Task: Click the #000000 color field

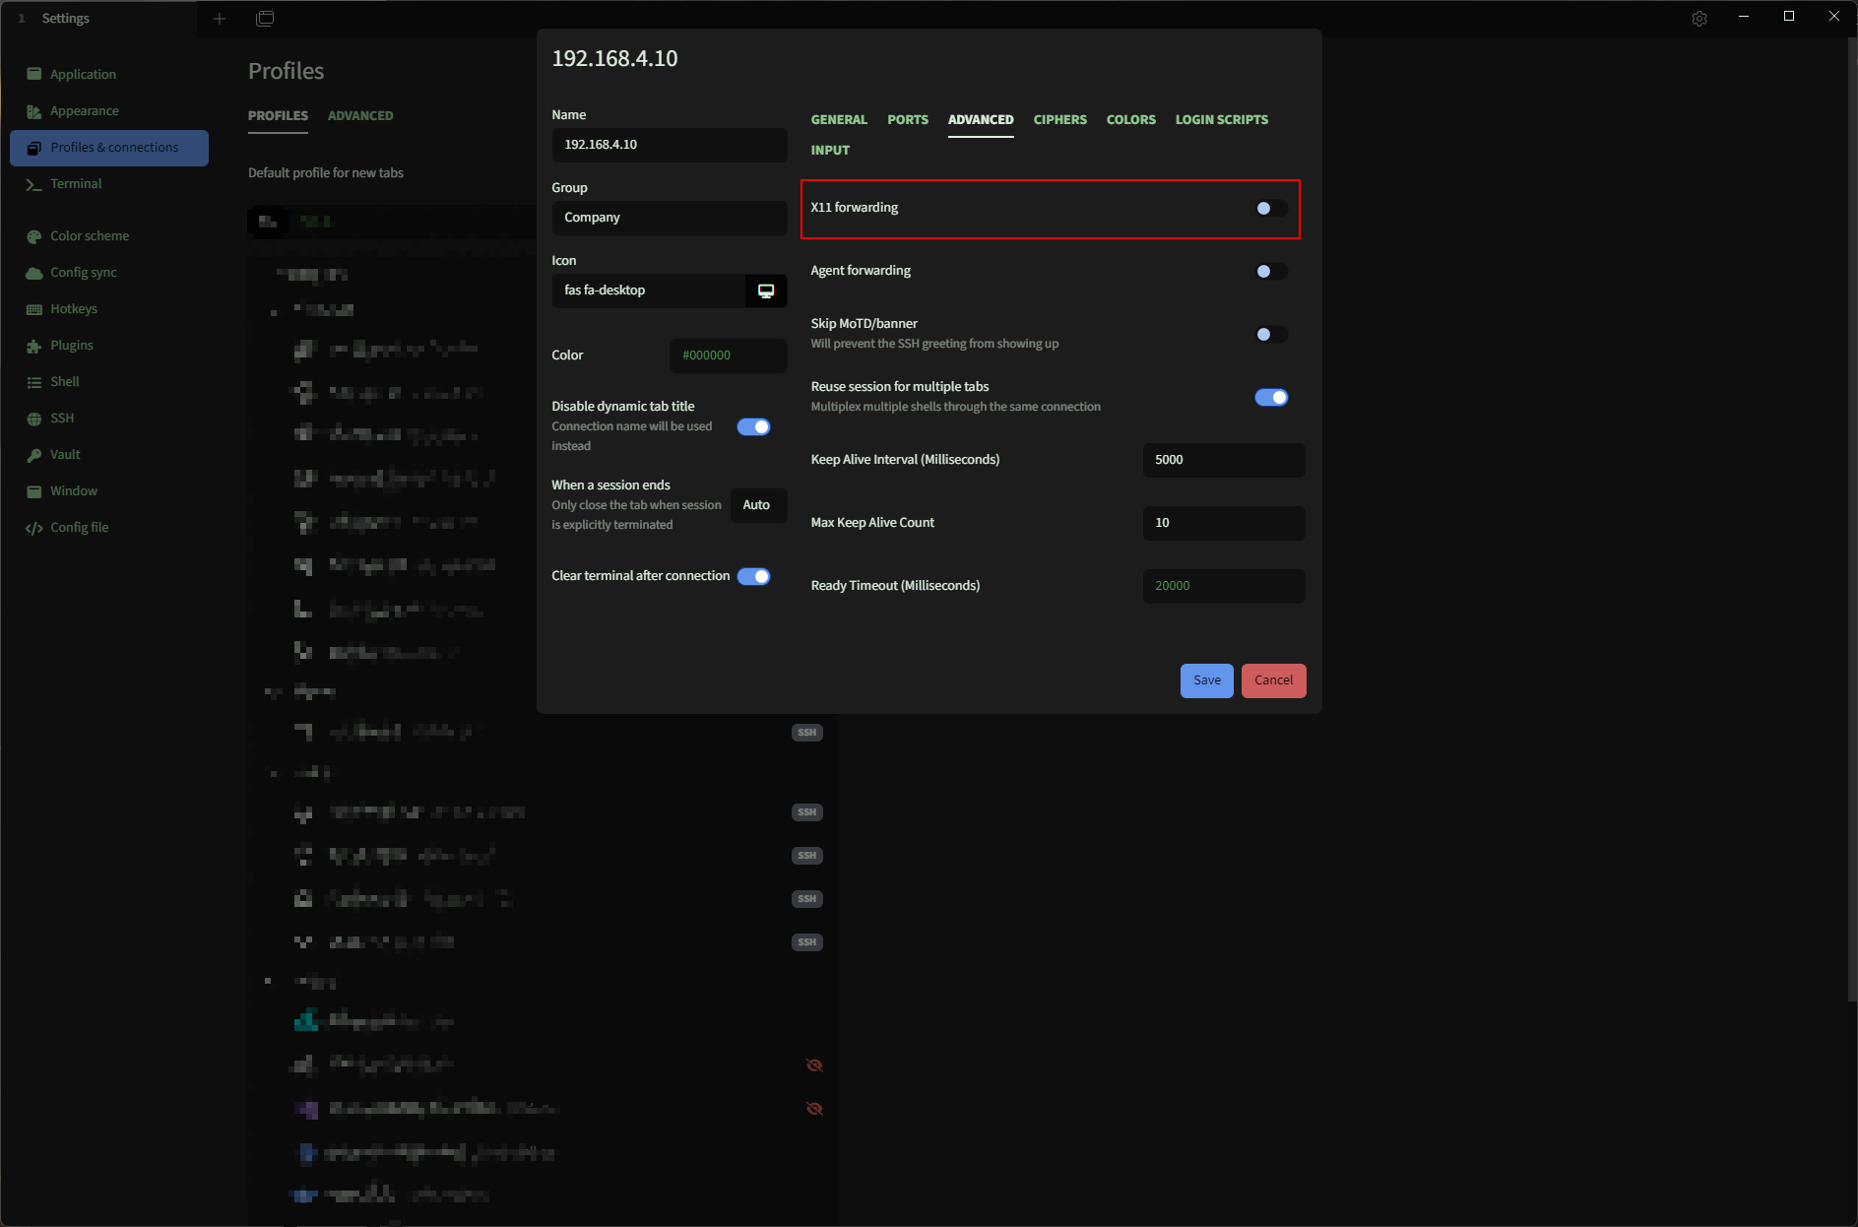Action: click(x=728, y=355)
